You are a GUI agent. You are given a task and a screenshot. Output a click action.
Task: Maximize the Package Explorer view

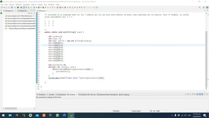34,10
